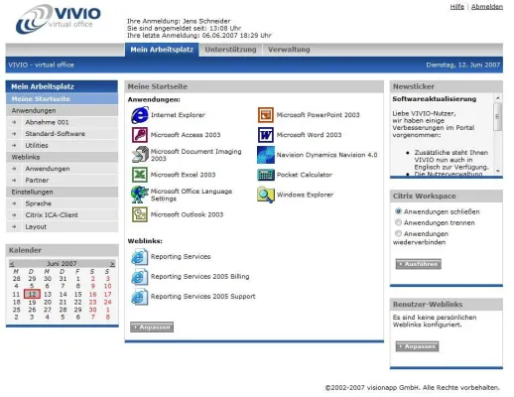Open Windows Explorer icon

coord(266,195)
